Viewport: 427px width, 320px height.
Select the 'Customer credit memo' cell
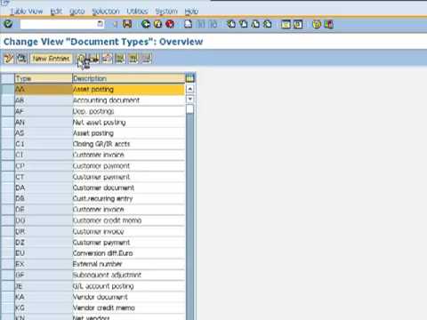click(x=128, y=220)
